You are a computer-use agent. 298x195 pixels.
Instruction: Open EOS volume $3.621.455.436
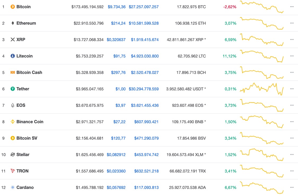(x=145, y=105)
